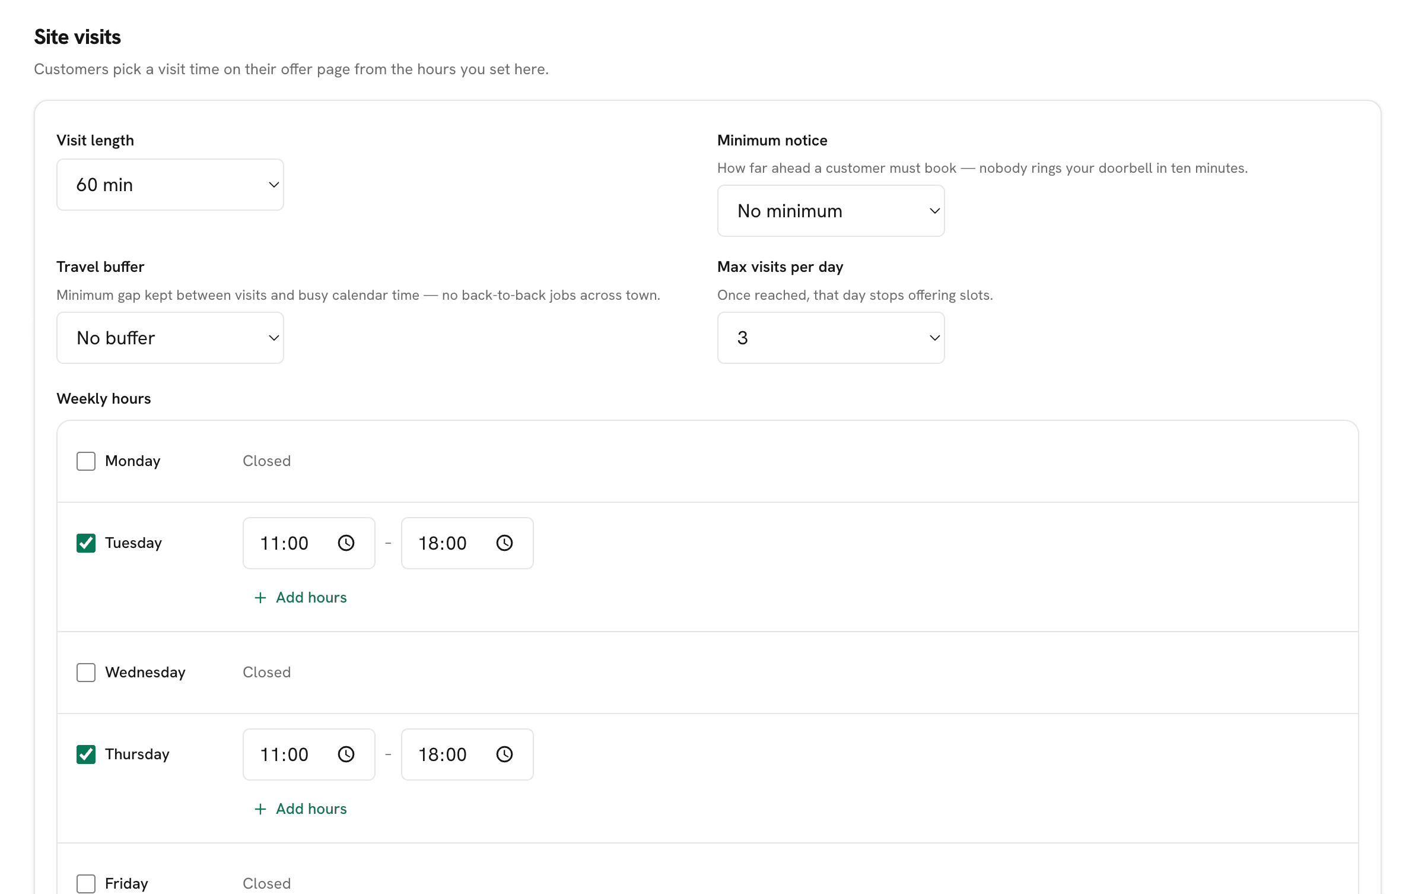
Task: Edit Thursday end time 18:00 field
Action: pyautogui.click(x=468, y=754)
